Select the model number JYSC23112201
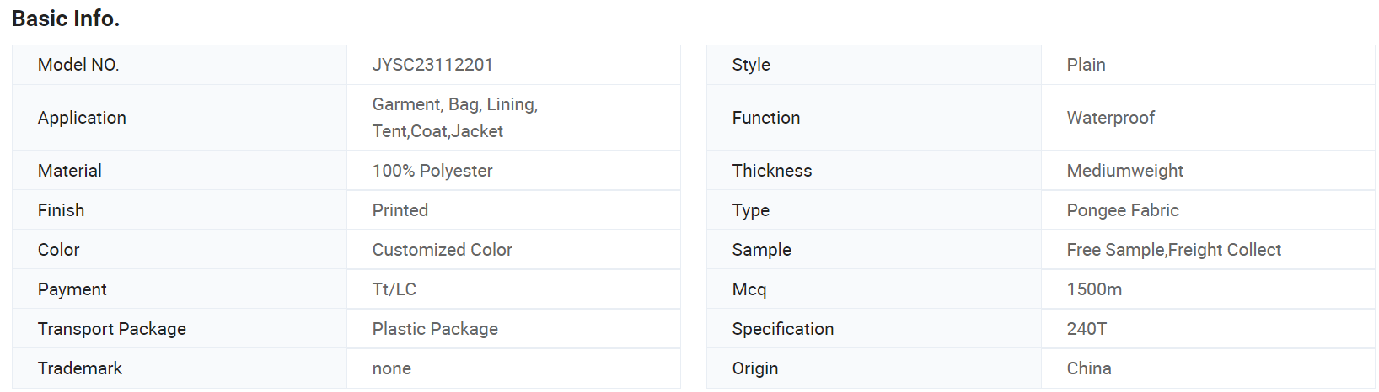The width and height of the screenshot is (1379, 392). click(432, 65)
